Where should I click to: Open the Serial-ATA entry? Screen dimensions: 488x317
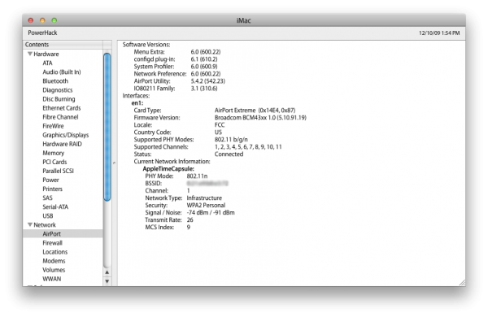point(55,207)
